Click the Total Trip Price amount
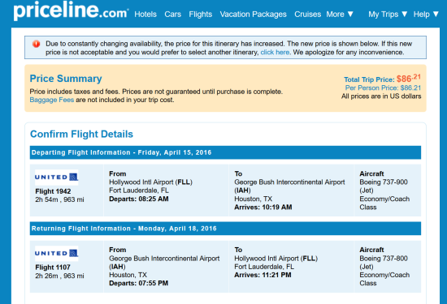 click(409, 78)
